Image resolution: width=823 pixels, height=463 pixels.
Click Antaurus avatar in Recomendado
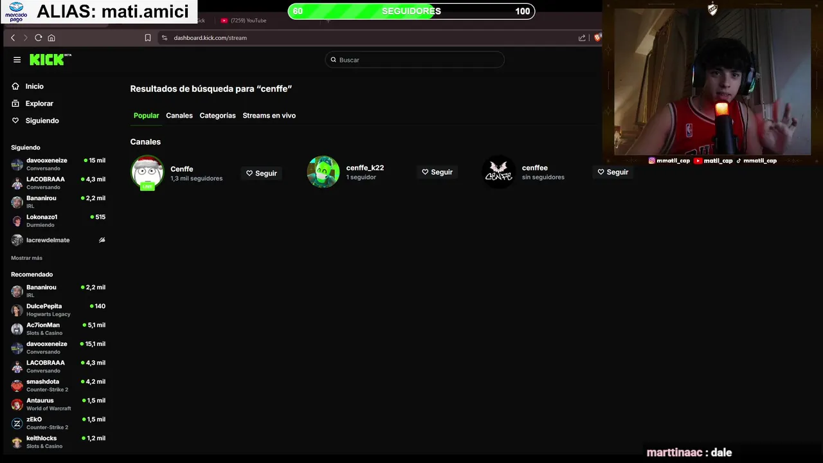[17, 404]
